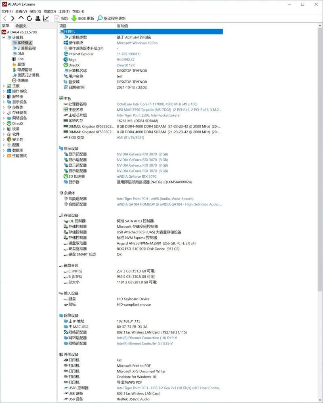The image size is (323, 403).
Task: Click the 数据库 icon in the tree
Action: (9, 150)
